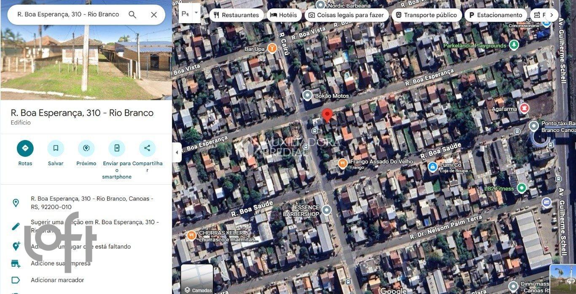Collapse the side panel arrow
The width and height of the screenshot is (576, 294).
coord(177,152)
